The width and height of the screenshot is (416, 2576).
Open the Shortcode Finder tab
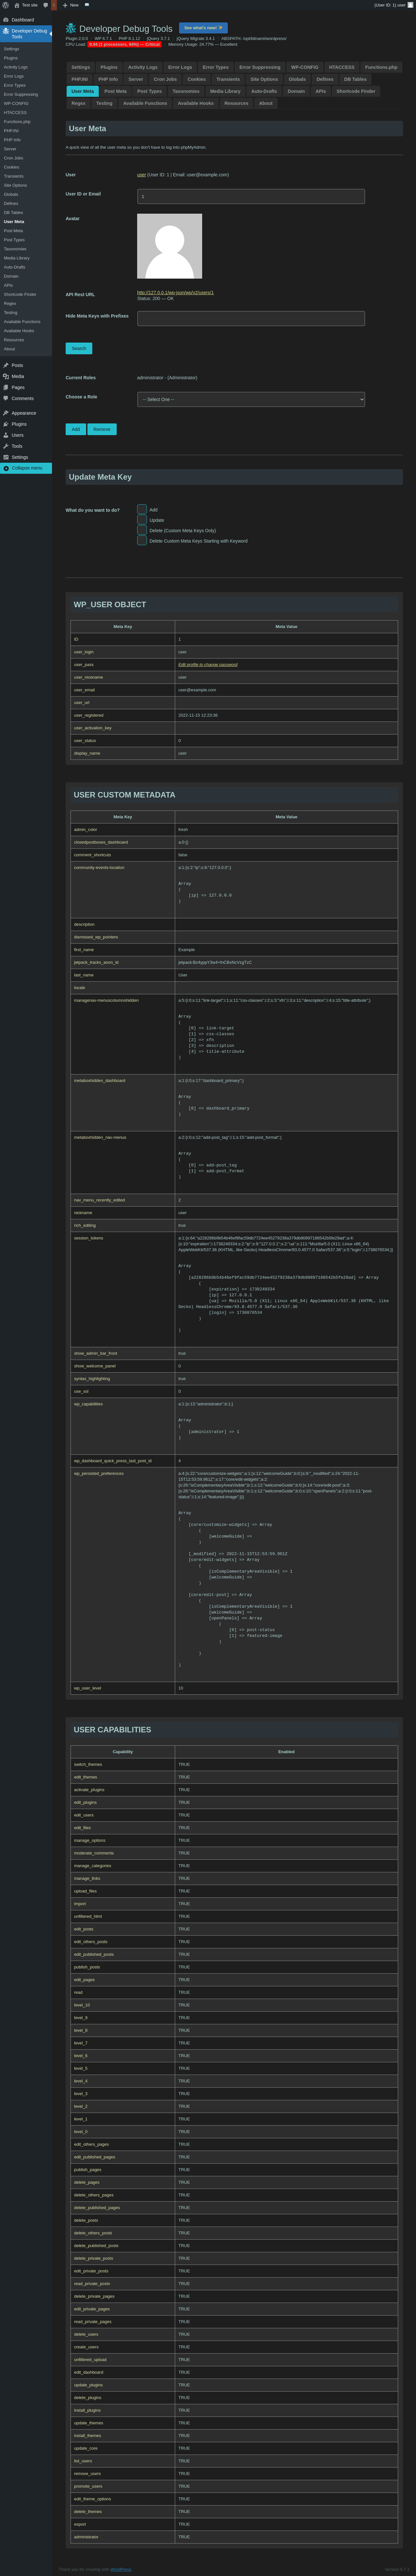click(x=356, y=91)
